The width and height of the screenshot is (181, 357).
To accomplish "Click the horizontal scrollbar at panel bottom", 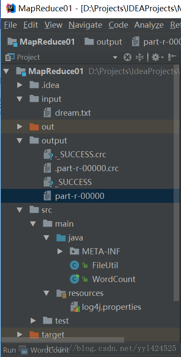I will click(63, 340).
